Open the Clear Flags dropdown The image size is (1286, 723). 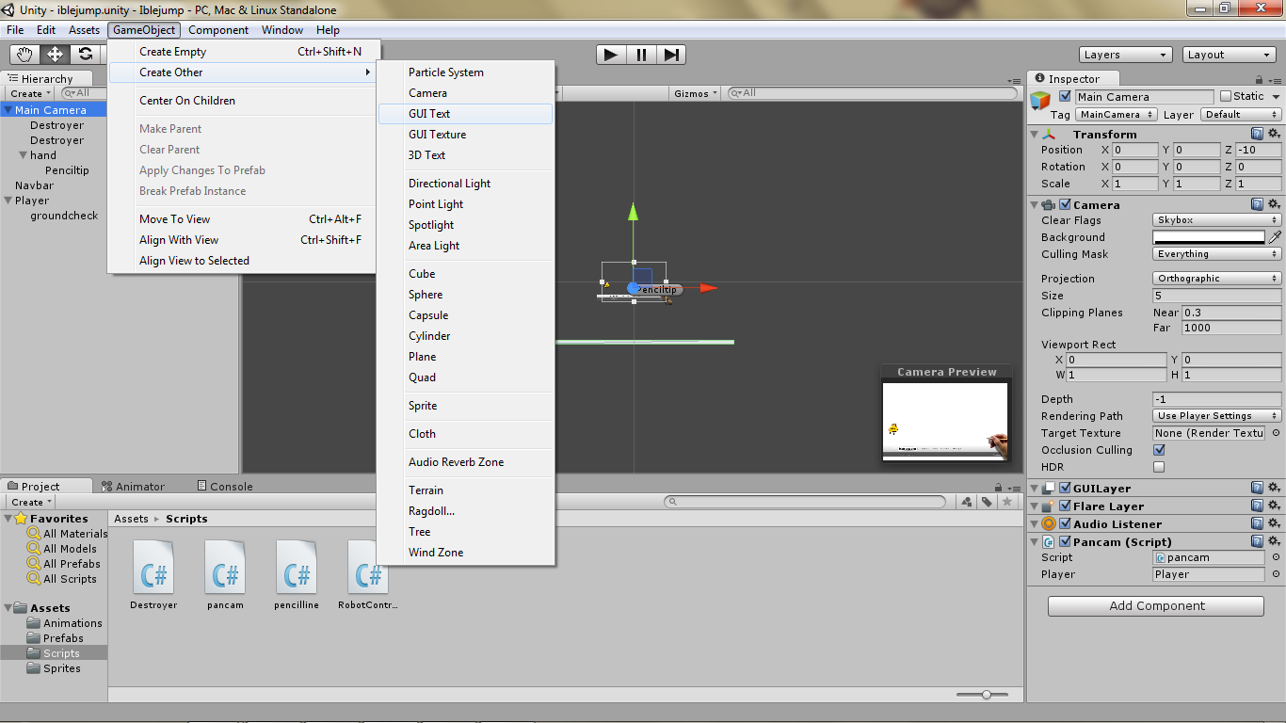coord(1216,219)
